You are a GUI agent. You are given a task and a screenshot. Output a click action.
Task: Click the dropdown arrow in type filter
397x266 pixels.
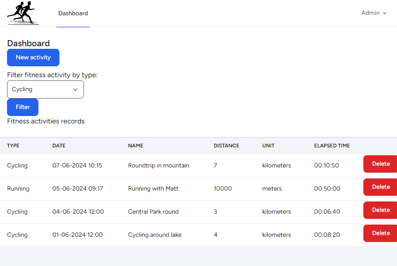tap(75, 89)
